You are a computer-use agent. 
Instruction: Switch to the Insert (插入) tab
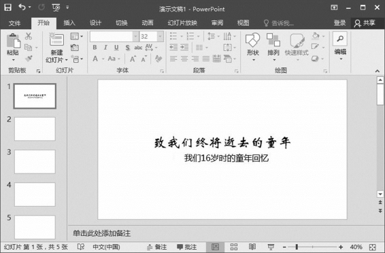[69, 23]
